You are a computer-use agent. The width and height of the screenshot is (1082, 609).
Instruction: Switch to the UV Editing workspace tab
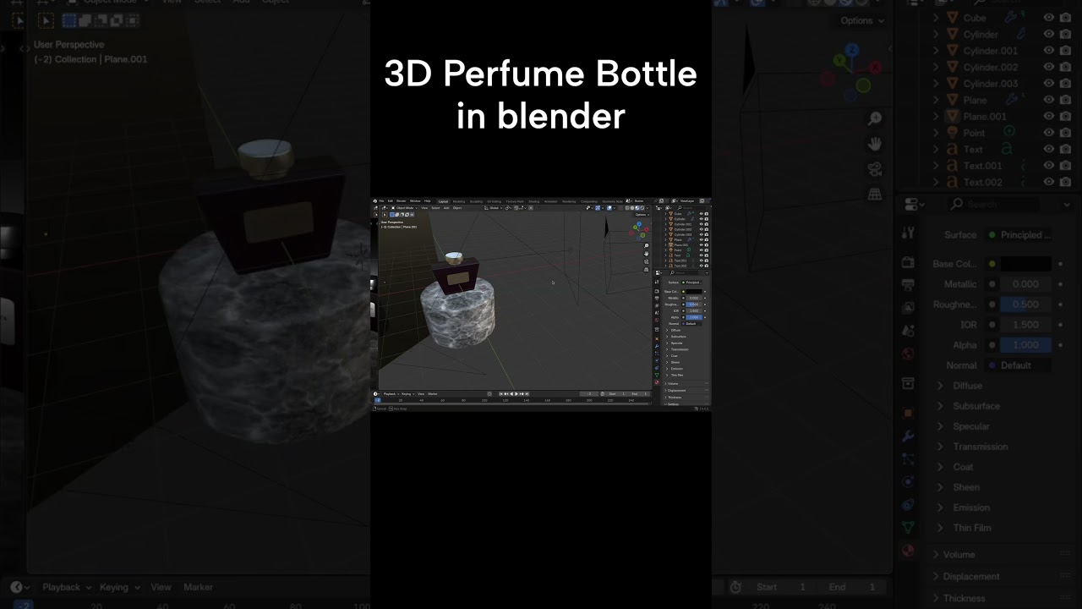(494, 201)
